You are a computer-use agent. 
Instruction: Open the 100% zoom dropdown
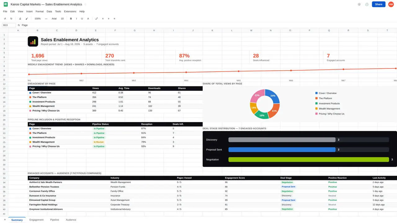[x=38, y=19]
